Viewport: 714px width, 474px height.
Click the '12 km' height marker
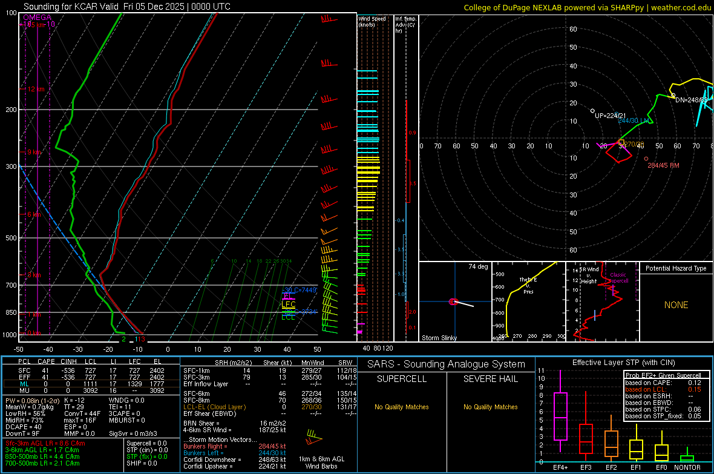[x=36, y=90]
